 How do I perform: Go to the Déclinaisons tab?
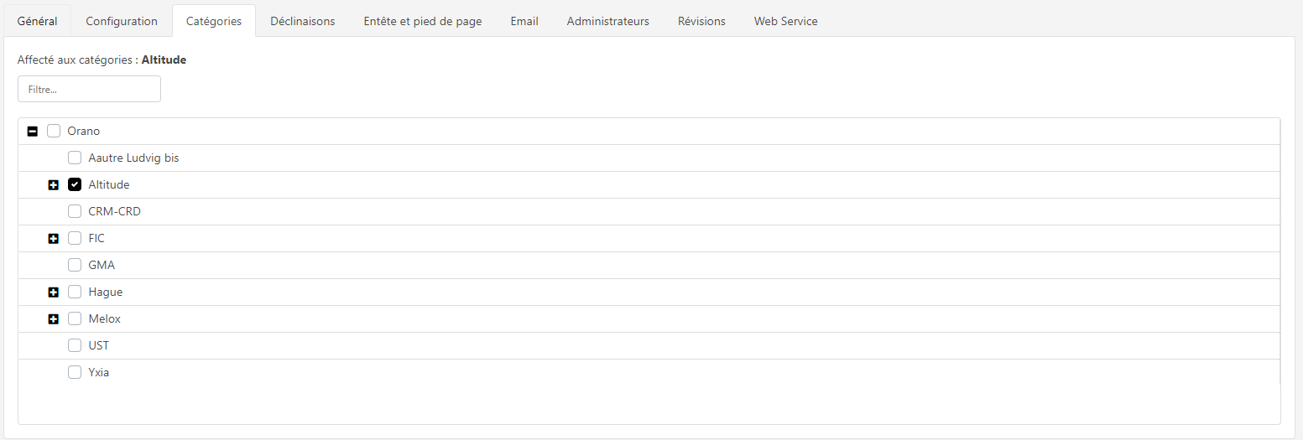tap(302, 21)
